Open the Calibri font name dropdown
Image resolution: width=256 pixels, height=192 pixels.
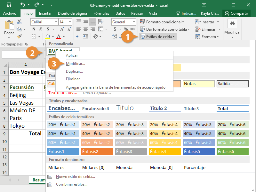(55, 22)
